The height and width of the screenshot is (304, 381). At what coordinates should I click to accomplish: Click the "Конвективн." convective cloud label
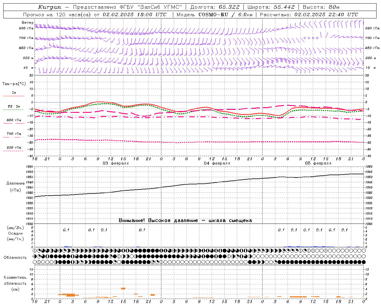click(x=15, y=278)
